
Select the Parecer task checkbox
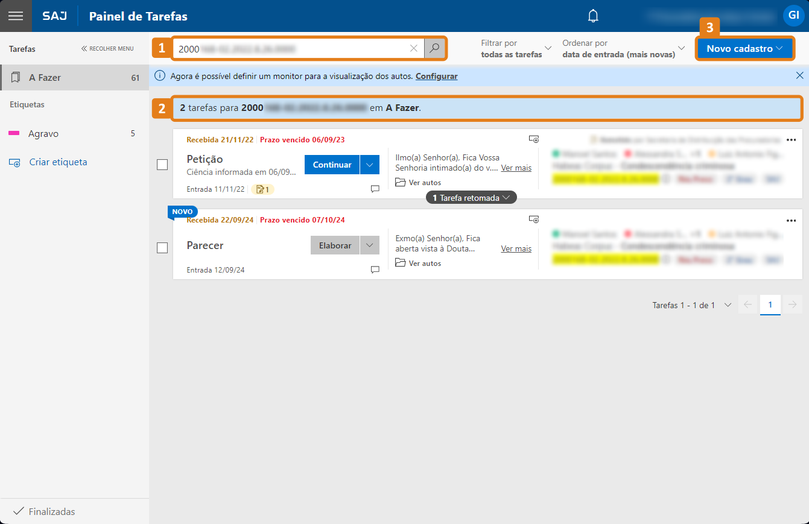click(162, 248)
